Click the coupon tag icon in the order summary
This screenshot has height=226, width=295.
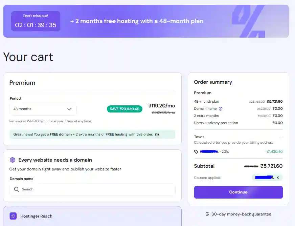pyautogui.click(x=196, y=152)
